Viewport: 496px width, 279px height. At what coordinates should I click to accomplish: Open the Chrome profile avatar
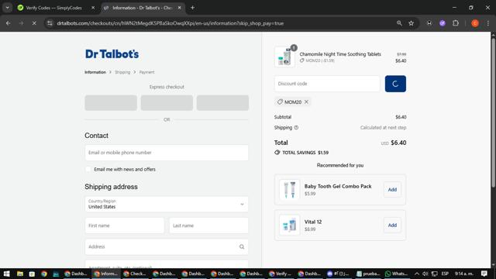click(x=475, y=23)
